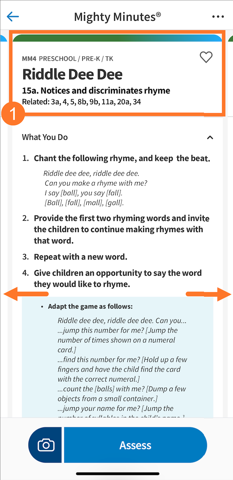
Task: Select the MM4 PRESCHOOL / PRE-K / TK label
Action: [x=67, y=58]
